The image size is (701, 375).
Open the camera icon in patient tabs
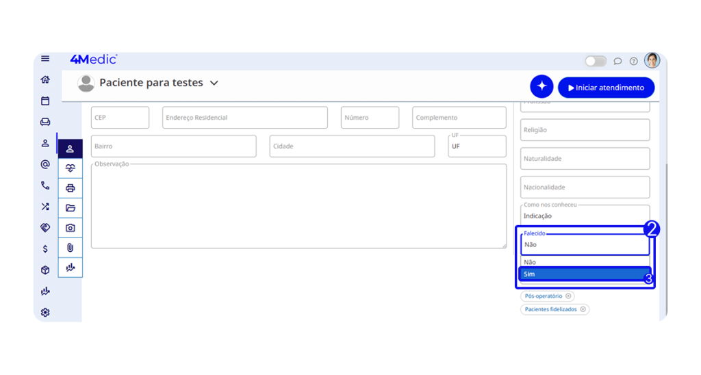click(x=70, y=228)
